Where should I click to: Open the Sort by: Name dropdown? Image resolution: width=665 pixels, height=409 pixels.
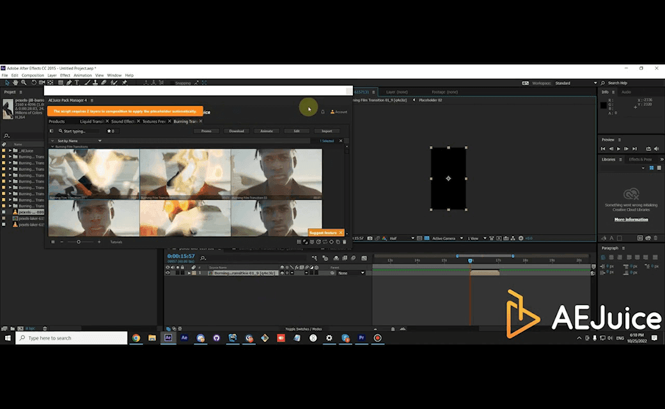coord(79,140)
